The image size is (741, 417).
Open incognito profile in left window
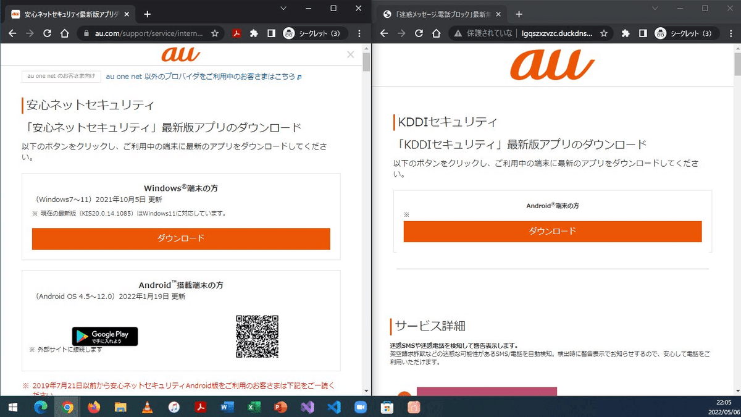point(312,33)
